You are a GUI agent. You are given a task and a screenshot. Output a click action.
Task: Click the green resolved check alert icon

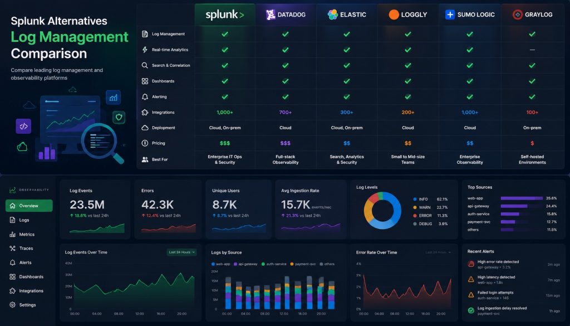point(471,310)
